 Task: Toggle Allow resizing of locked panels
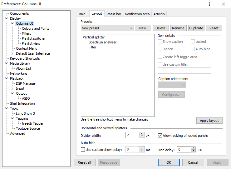point(160,136)
